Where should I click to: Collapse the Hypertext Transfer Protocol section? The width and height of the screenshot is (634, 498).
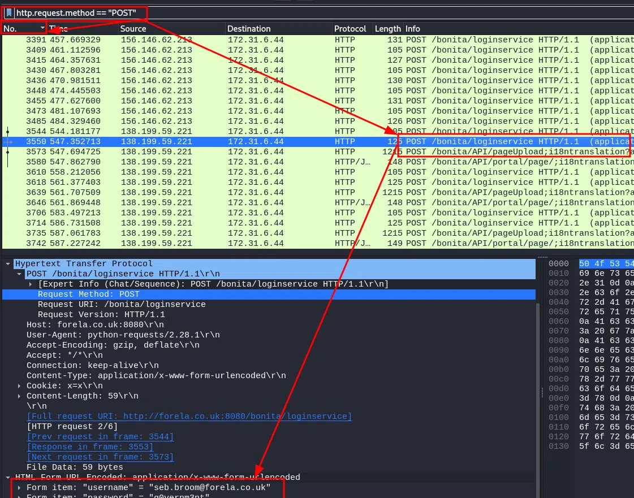click(8, 264)
